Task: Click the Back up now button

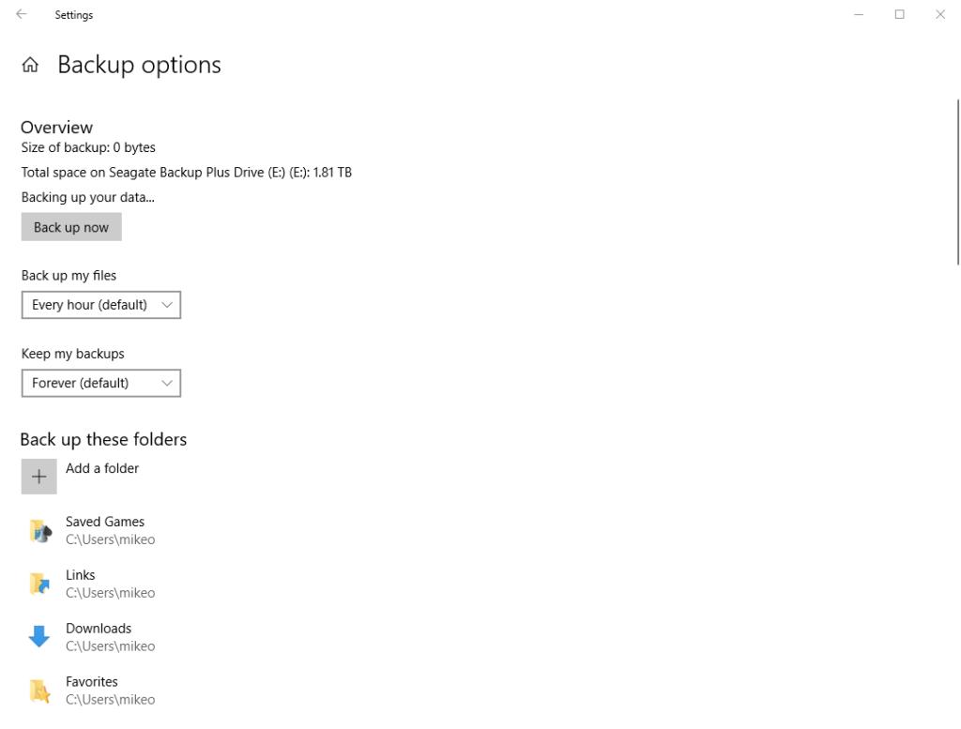Action: pyautogui.click(x=70, y=226)
